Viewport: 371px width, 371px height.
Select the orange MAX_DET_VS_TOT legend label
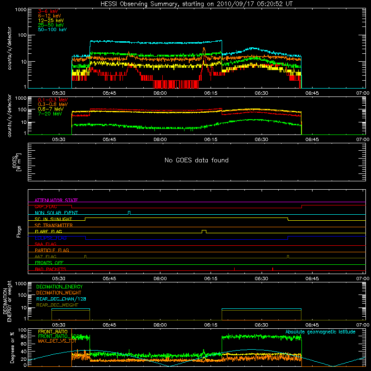pyautogui.click(x=57, y=341)
